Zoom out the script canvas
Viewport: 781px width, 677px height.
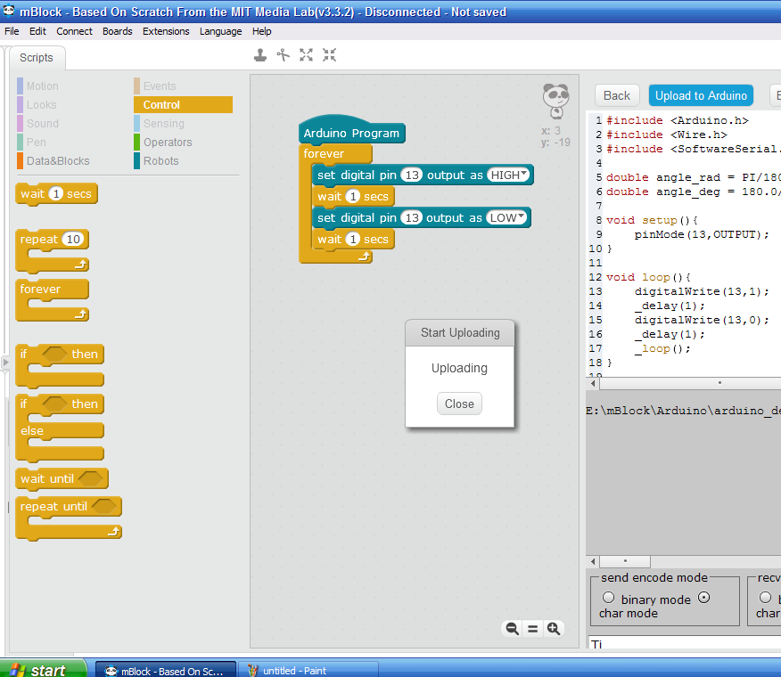click(513, 629)
